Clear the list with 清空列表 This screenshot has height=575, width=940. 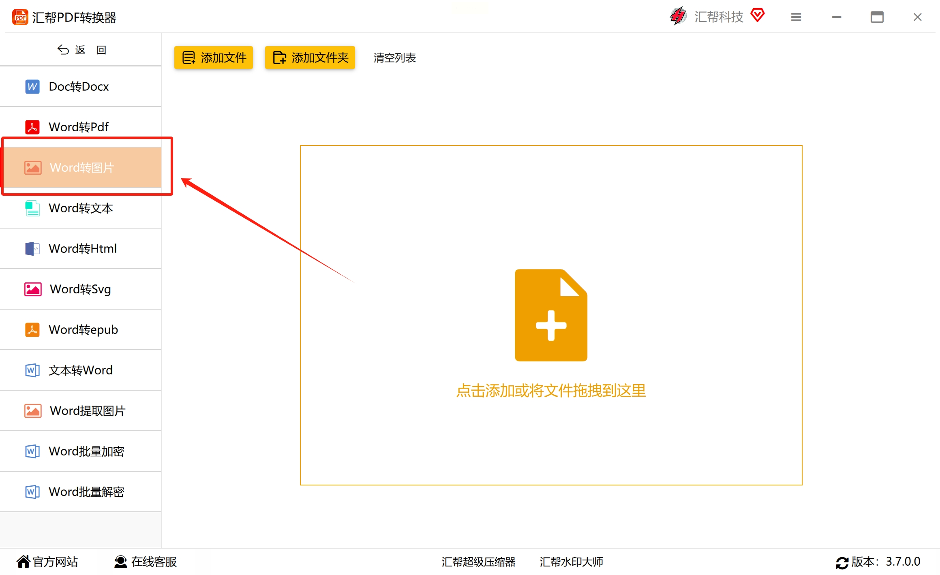tap(394, 58)
